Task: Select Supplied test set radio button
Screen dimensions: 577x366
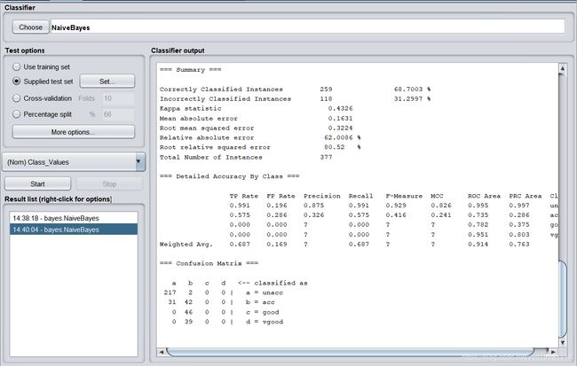Action: point(17,82)
